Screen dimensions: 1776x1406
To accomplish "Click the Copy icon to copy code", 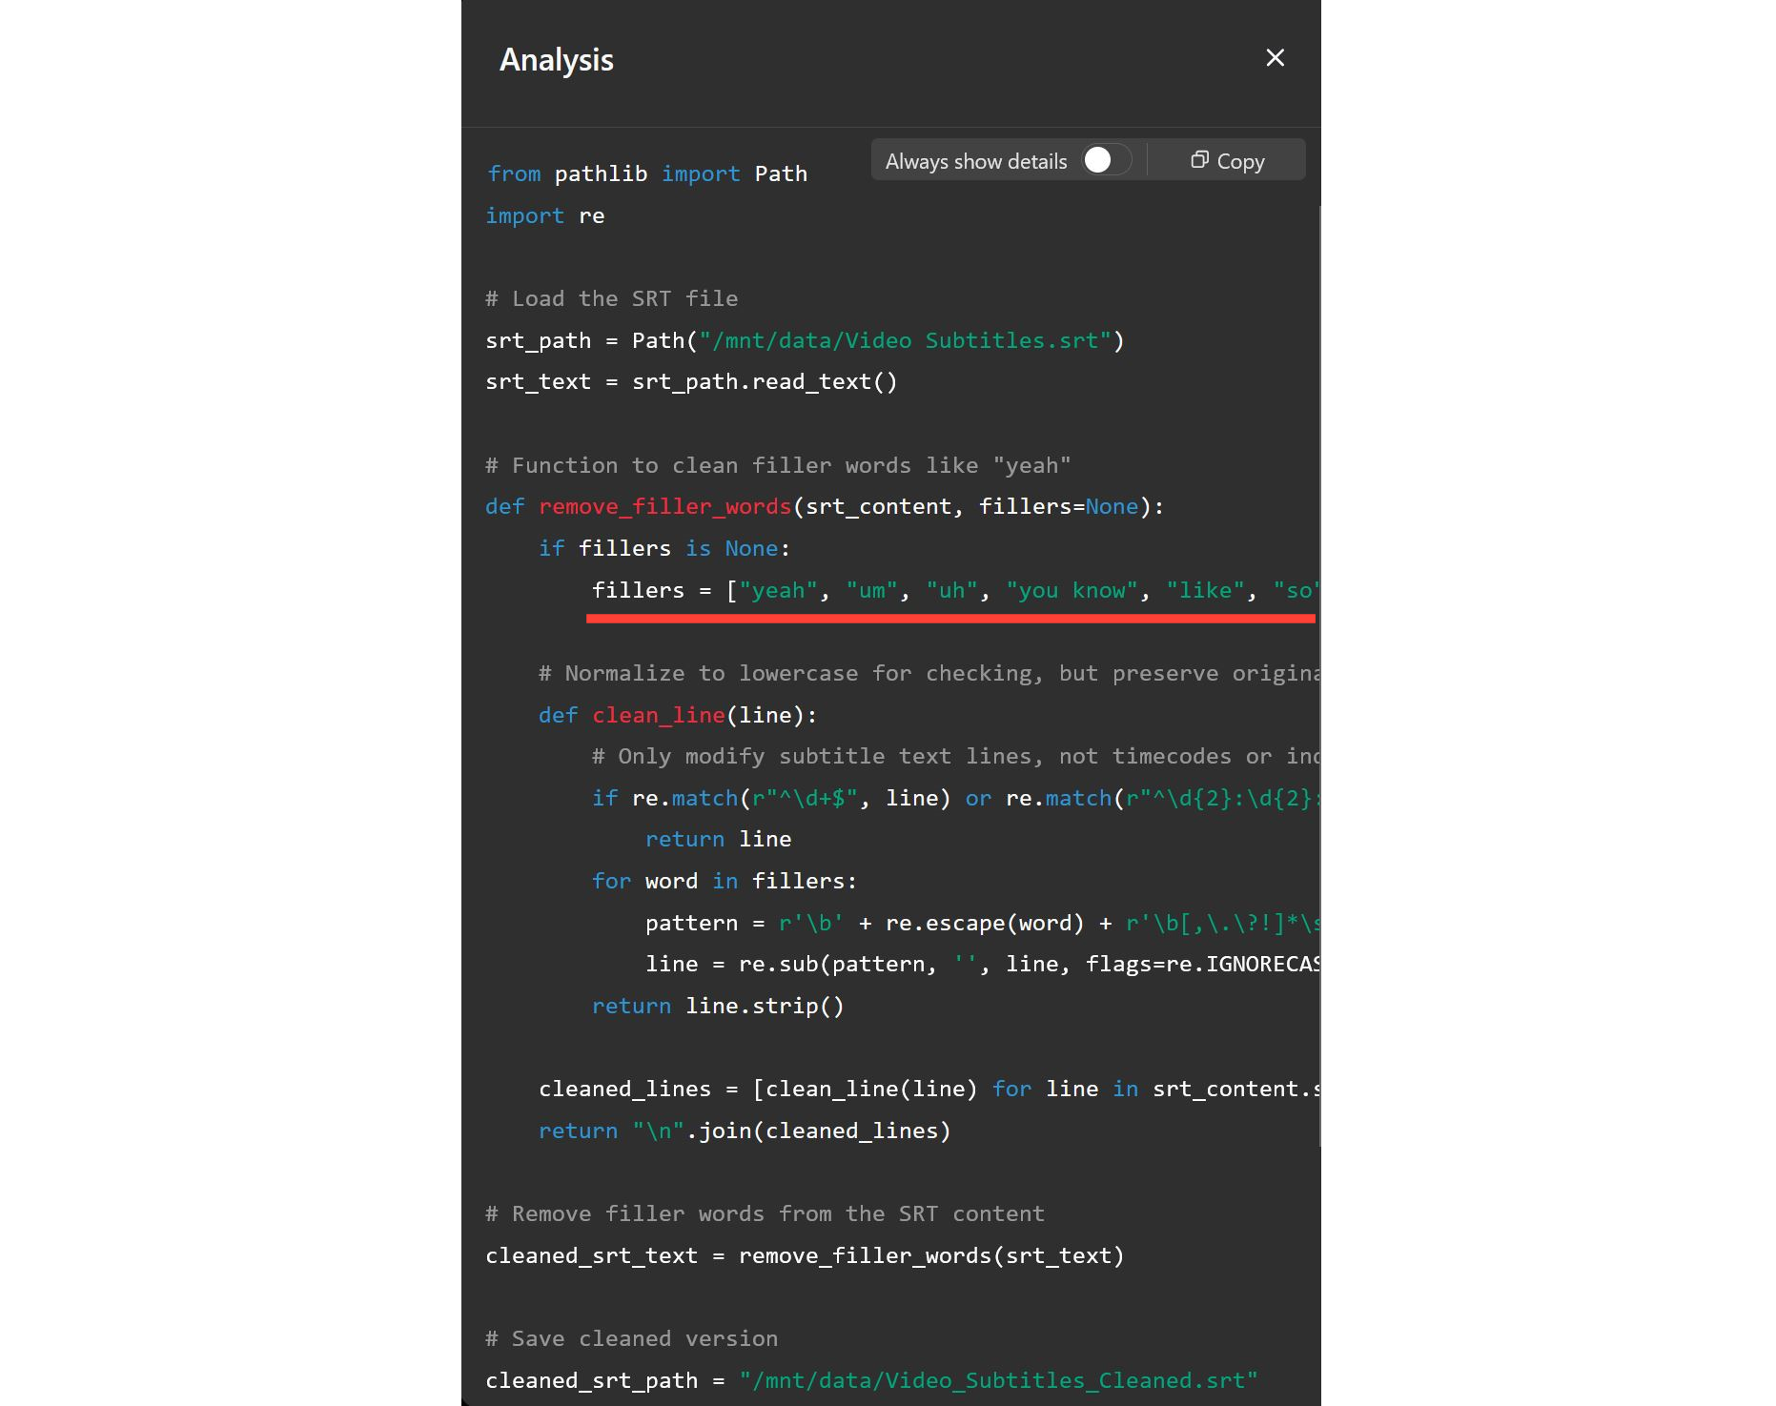I will pos(1200,160).
